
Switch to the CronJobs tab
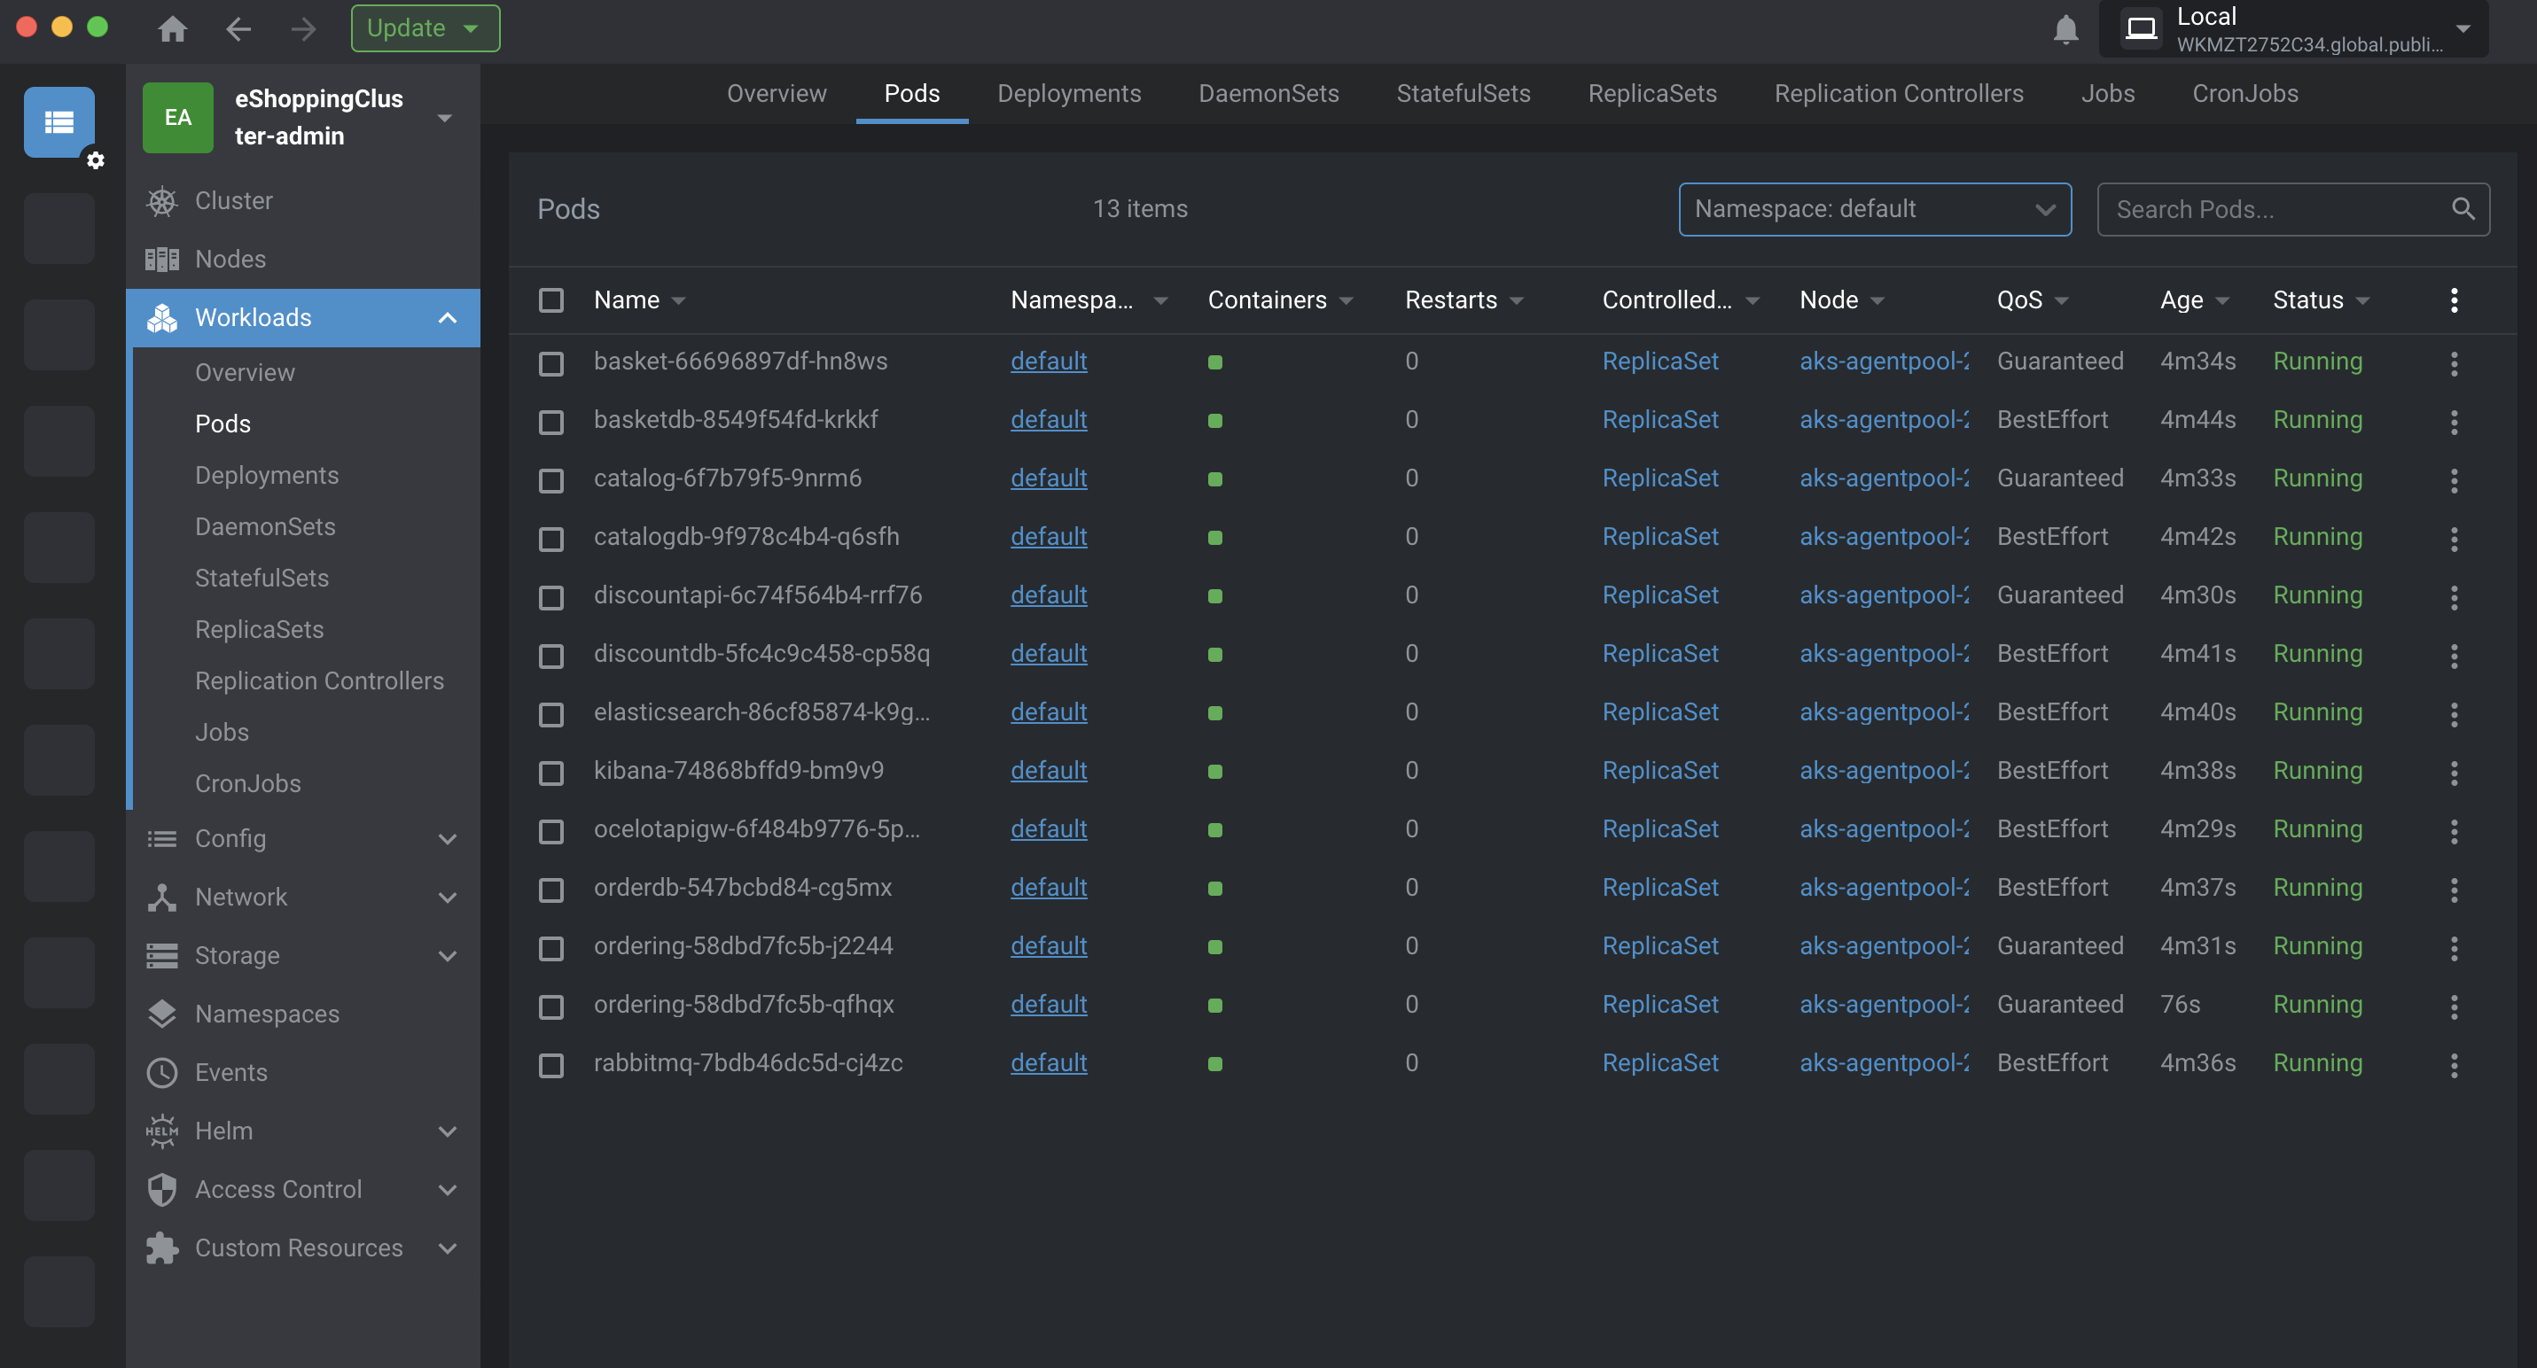pyautogui.click(x=2244, y=94)
